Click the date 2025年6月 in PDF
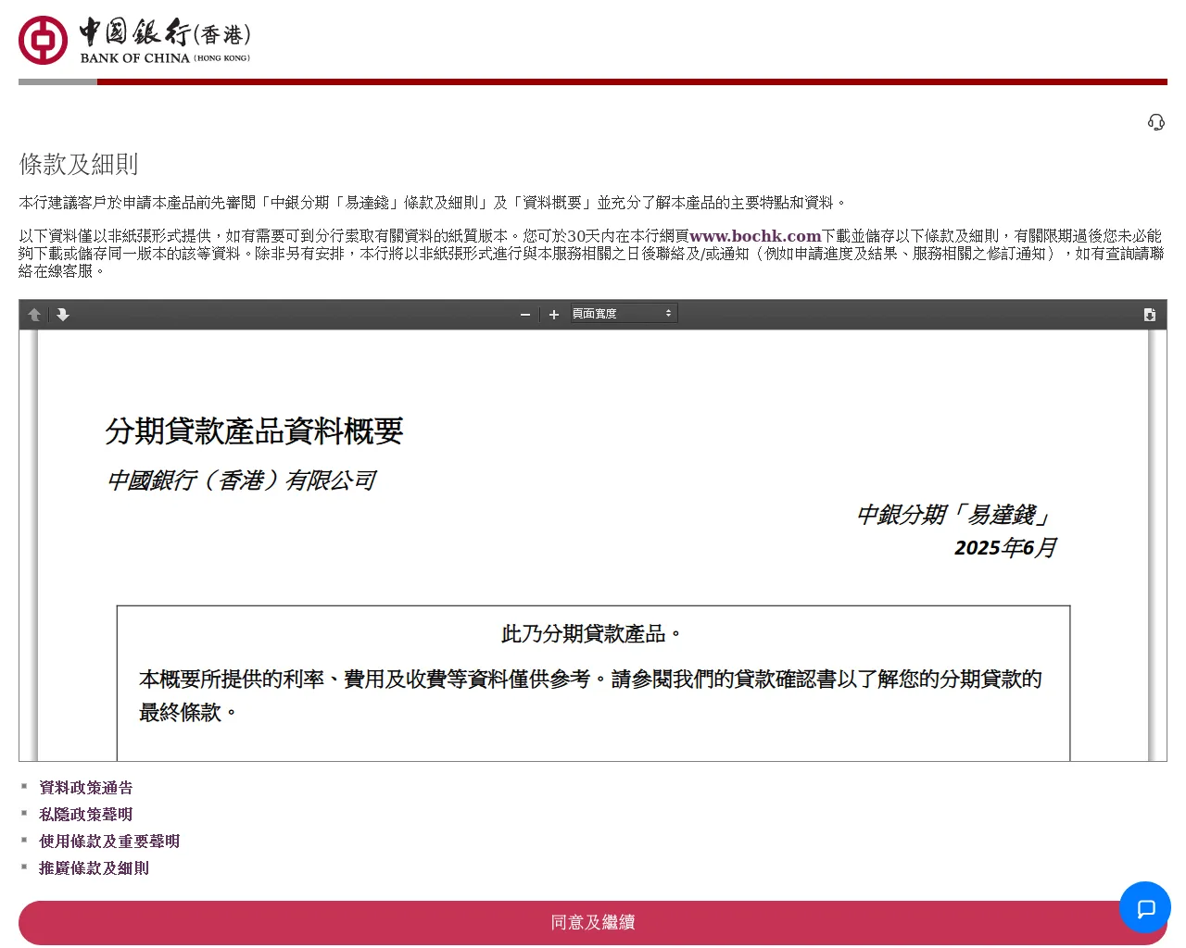1186x948 pixels. click(1005, 548)
